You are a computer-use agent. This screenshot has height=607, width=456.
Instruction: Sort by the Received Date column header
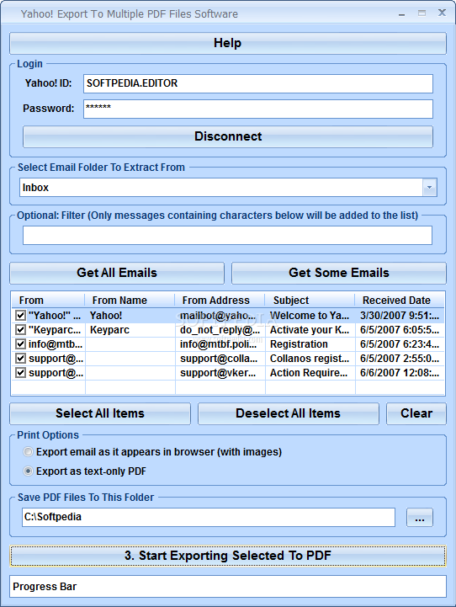400,301
